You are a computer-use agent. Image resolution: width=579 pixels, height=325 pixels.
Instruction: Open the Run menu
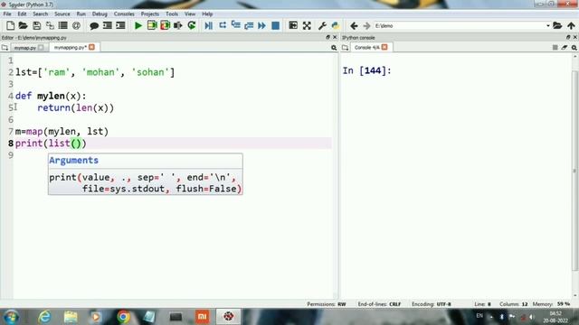[x=81, y=14]
